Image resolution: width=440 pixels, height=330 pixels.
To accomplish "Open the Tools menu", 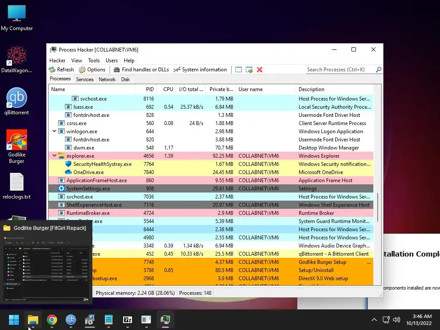I will coord(94,61).
